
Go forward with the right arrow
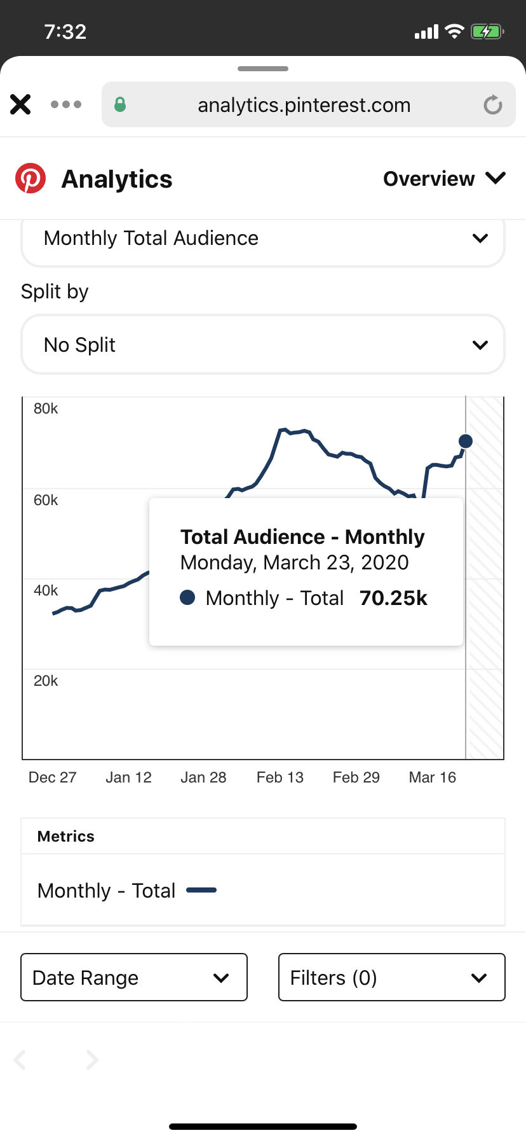[x=92, y=1059]
